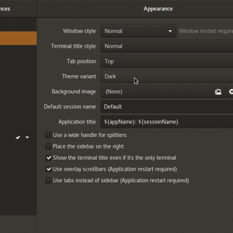Open the Window style Normal dropdown

click(x=139, y=31)
